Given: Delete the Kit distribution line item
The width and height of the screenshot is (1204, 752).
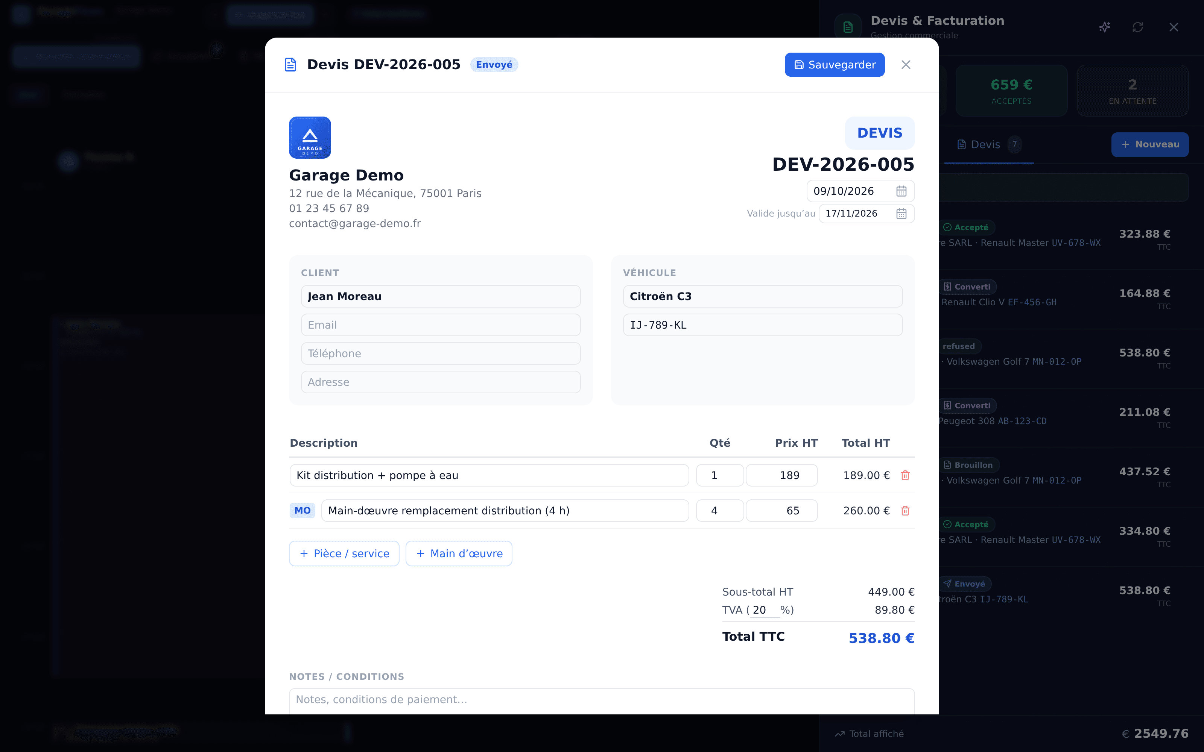Looking at the screenshot, I should [x=905, y=476].
